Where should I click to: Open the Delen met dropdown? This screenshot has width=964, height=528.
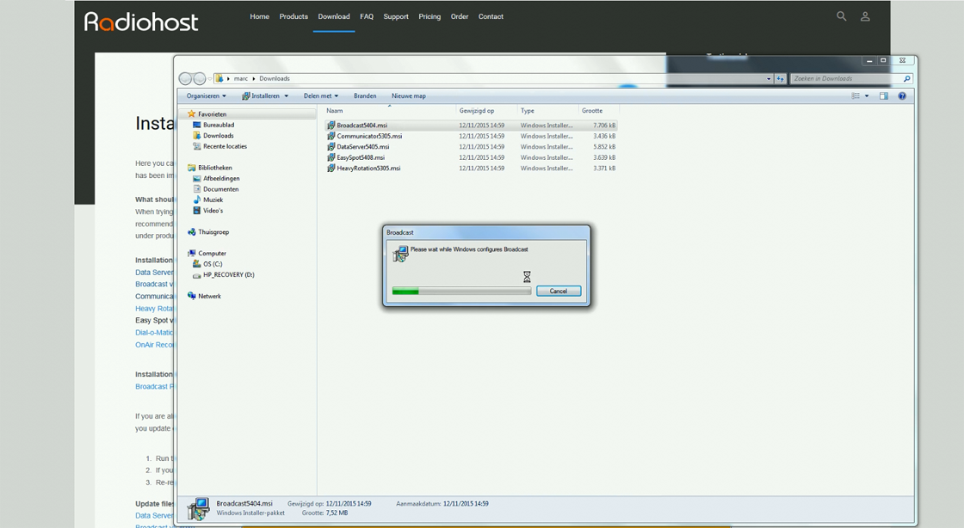321,95
